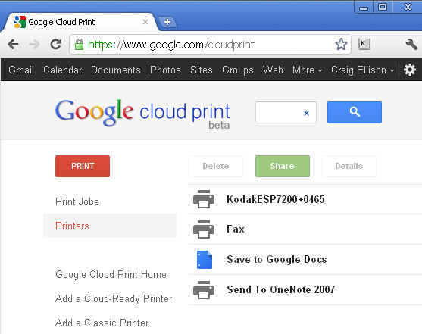Open Sites from the top bar

tap(202, 70)
